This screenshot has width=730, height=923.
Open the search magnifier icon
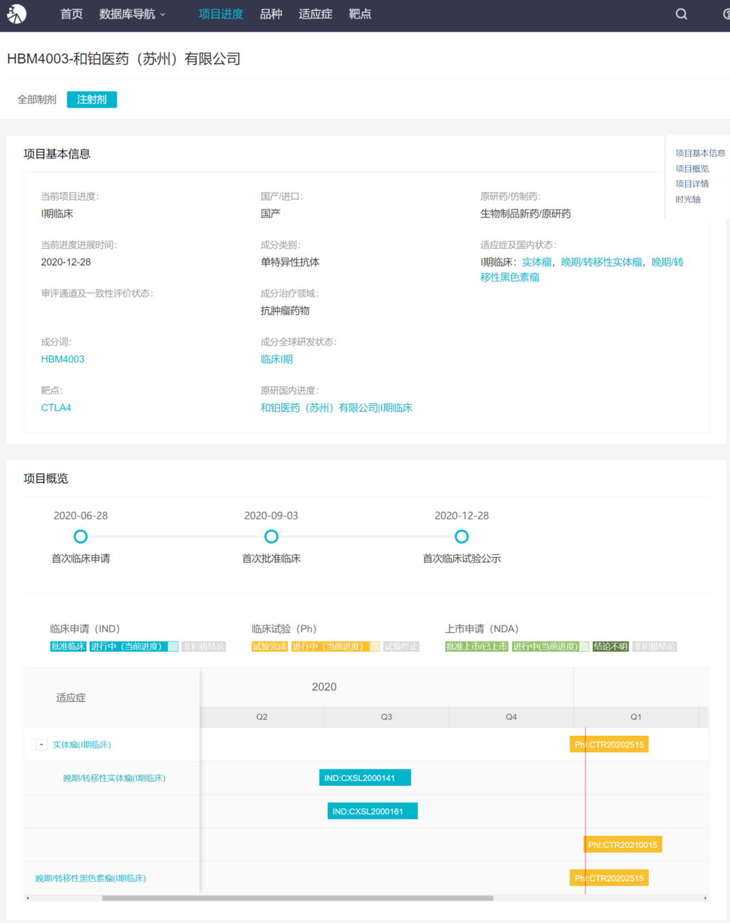681,14
